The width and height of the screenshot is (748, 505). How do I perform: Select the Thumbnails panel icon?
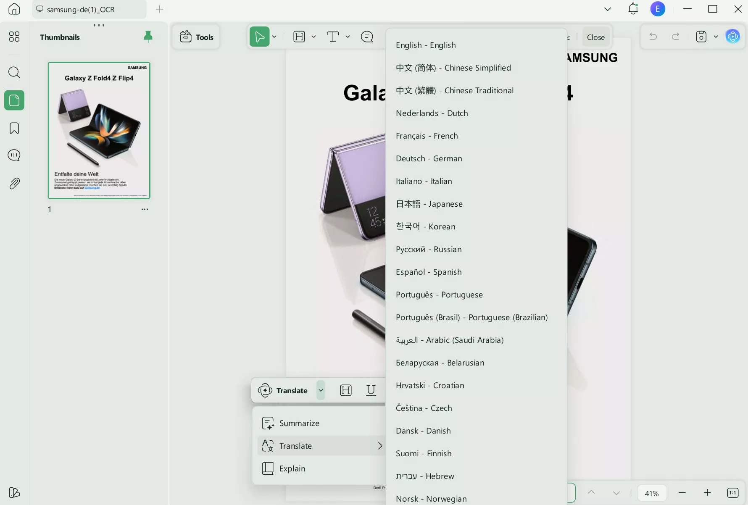[x=14, y=100]
